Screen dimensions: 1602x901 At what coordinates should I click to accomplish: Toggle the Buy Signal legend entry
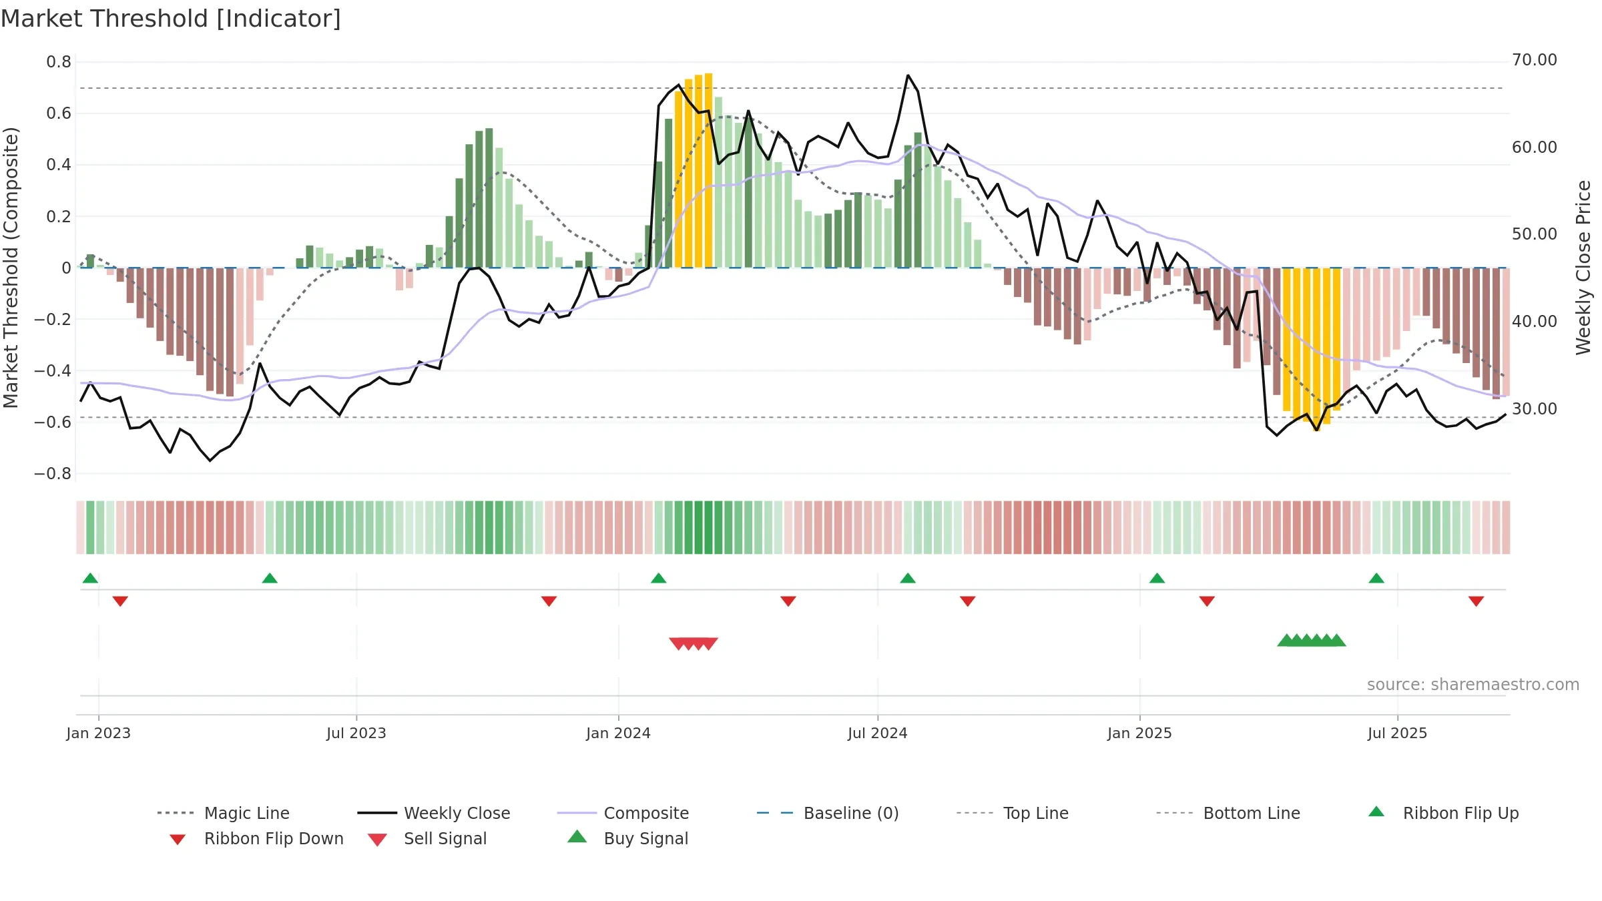pos(627,838)
